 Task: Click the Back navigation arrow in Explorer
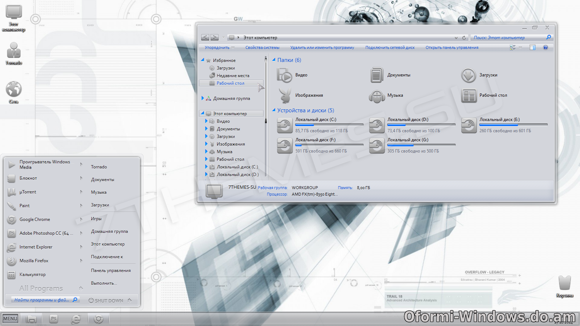[205, 37]
